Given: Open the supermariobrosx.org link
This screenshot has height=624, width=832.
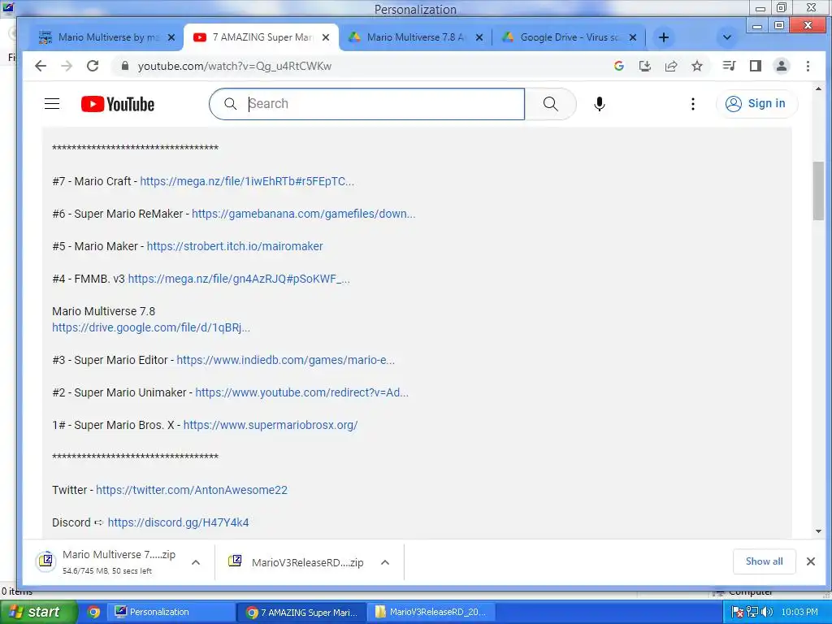Looking at the screenshot, I should (x=270, y=425).
